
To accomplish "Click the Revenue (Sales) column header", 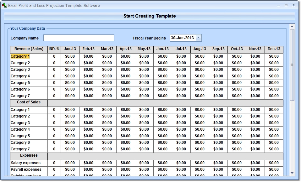I will click(x=29, y=49).
